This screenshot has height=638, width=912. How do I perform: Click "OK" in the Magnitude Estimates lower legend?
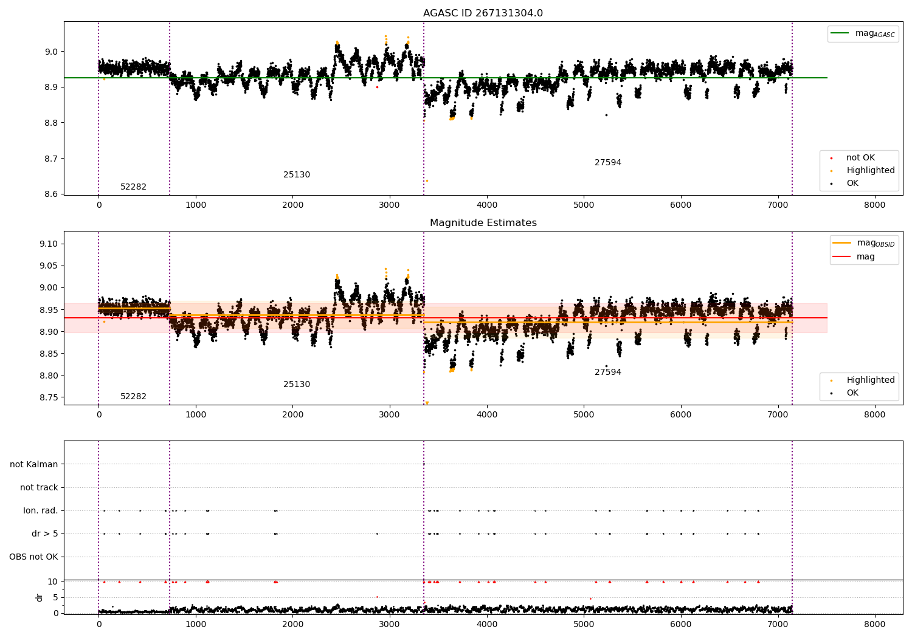tap(852, 393)
